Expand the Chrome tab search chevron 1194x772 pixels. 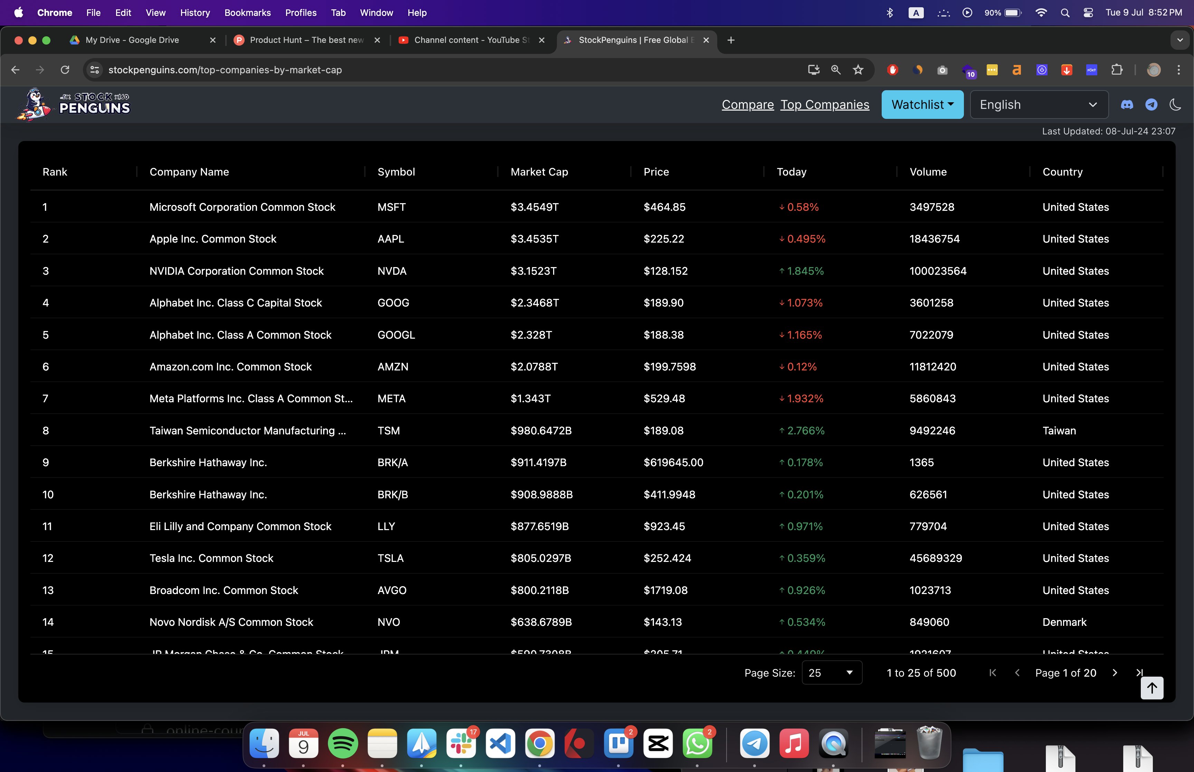[1180, 40]
